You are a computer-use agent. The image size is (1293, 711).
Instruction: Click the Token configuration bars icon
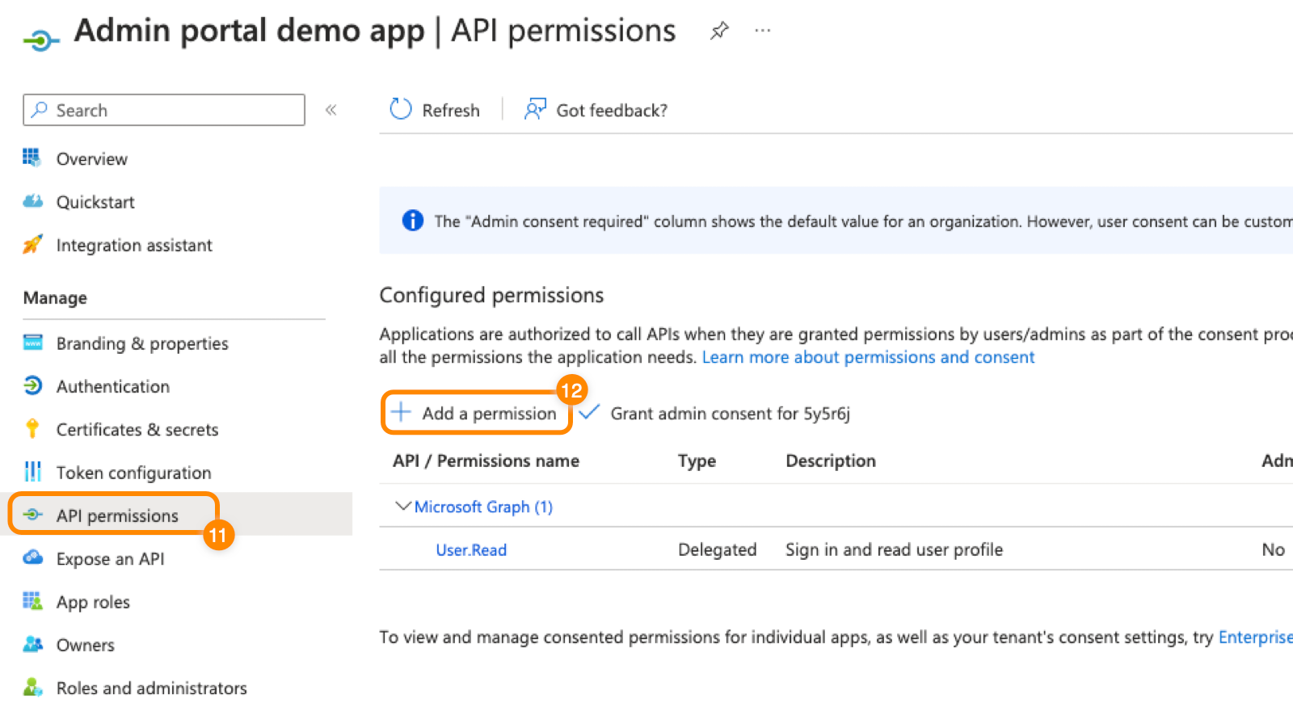32,471
